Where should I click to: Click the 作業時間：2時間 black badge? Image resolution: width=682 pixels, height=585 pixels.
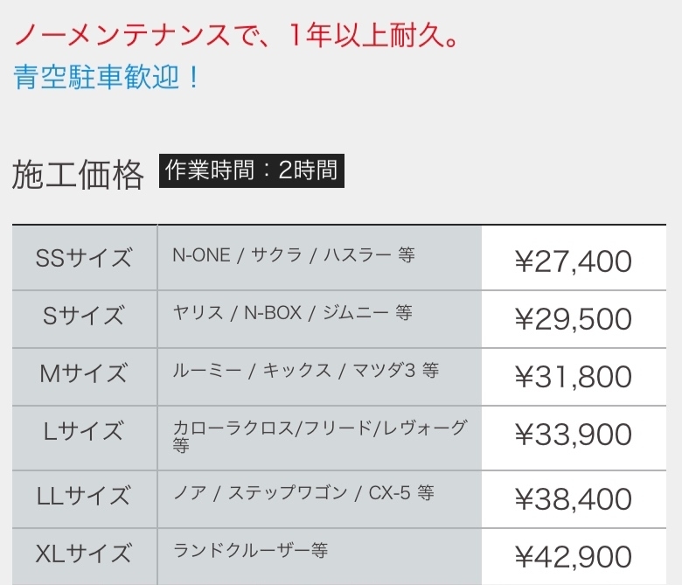click(251, 171)
